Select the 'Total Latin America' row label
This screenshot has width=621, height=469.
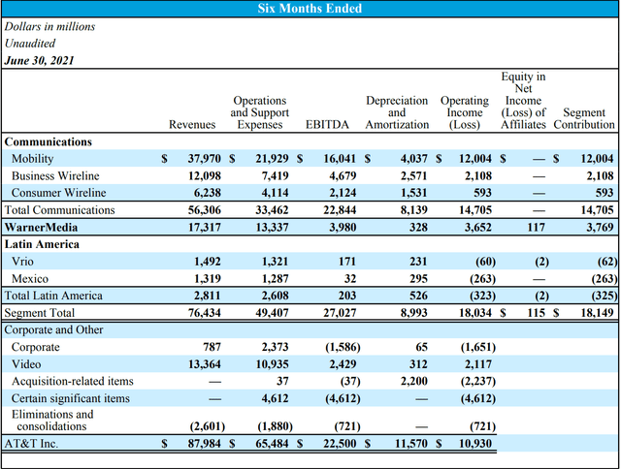[x=53, y=296]
